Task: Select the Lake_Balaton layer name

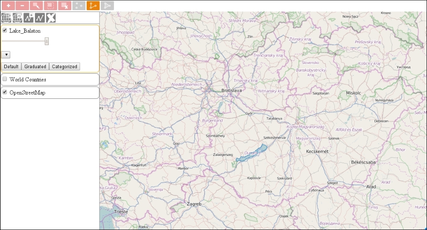Action: (25, 31)
